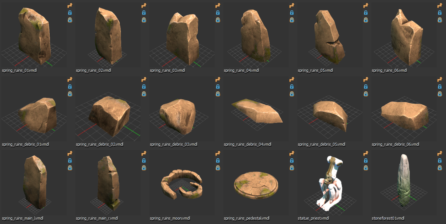Click the file name spring_ruins_debris_01.vmdl
The image size is (446, 224).
coord(25,144)
